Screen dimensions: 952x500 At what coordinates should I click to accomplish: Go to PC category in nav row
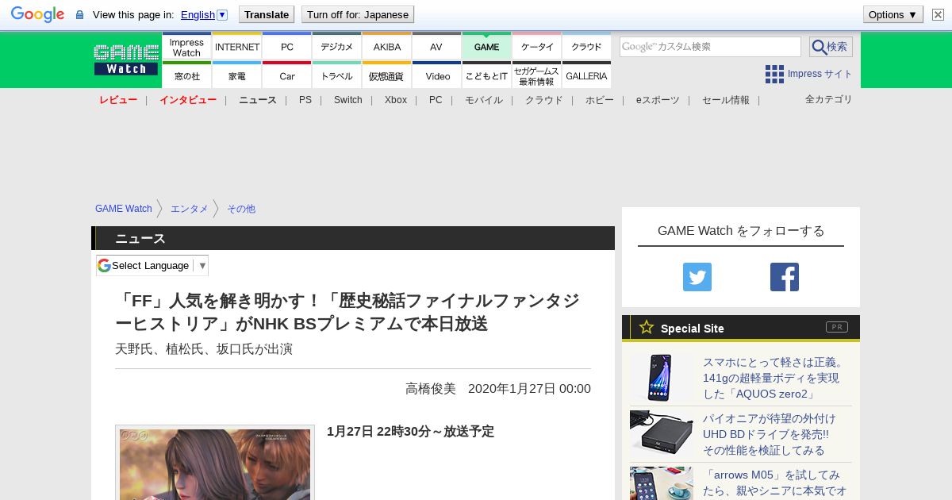coord(436,100)
